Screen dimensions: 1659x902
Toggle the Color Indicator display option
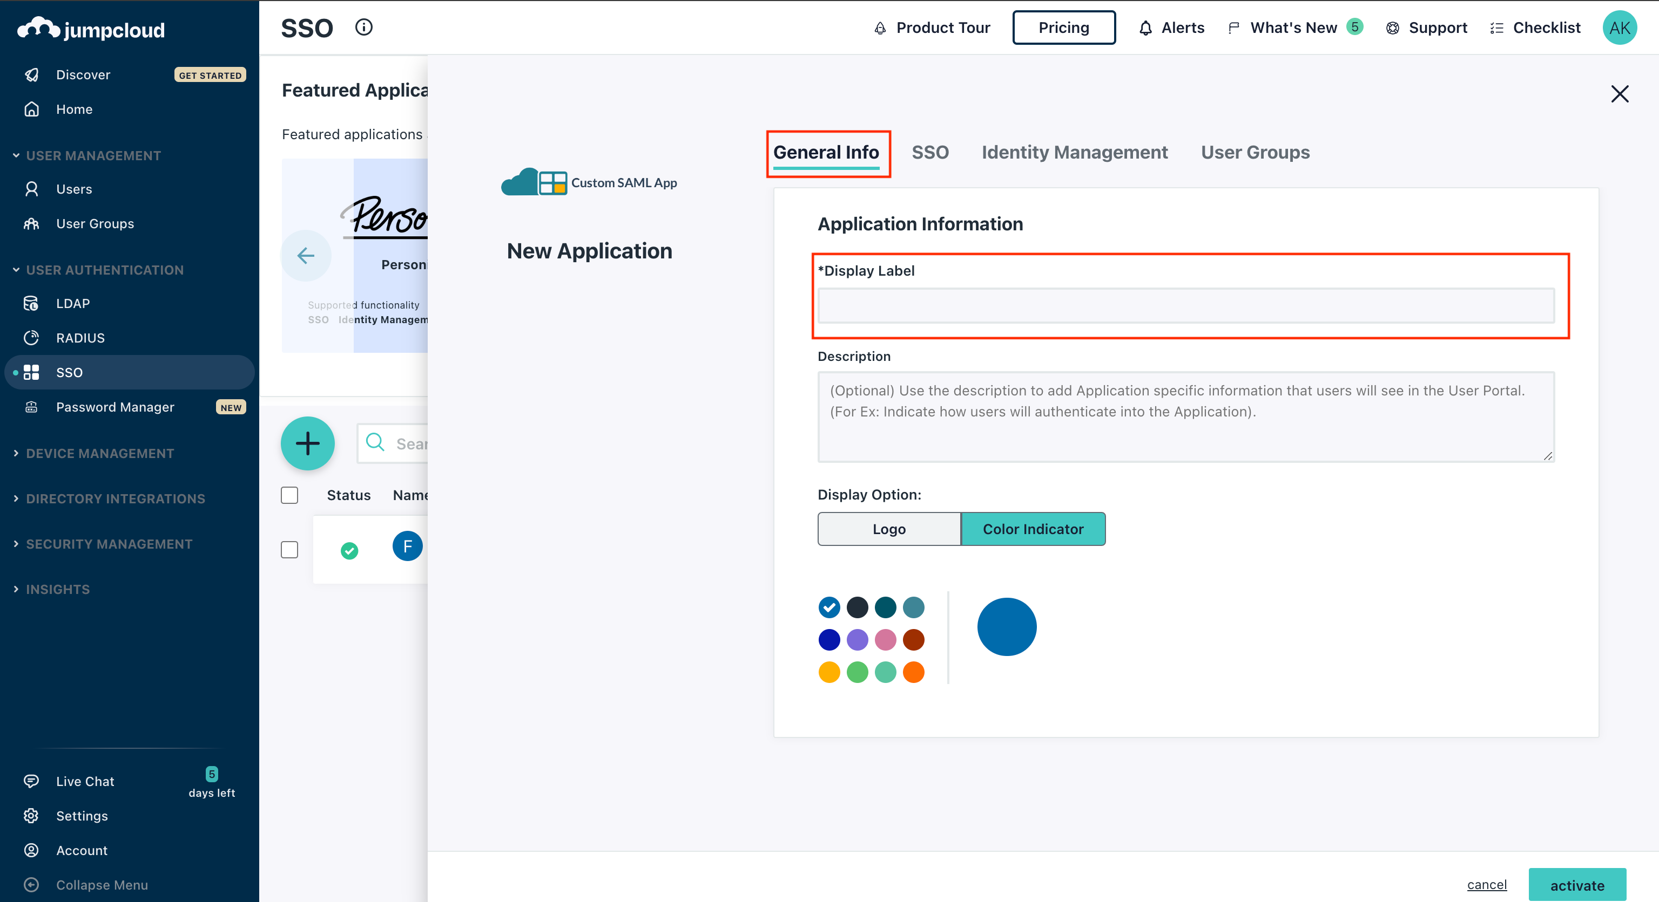pos(1032,529)
